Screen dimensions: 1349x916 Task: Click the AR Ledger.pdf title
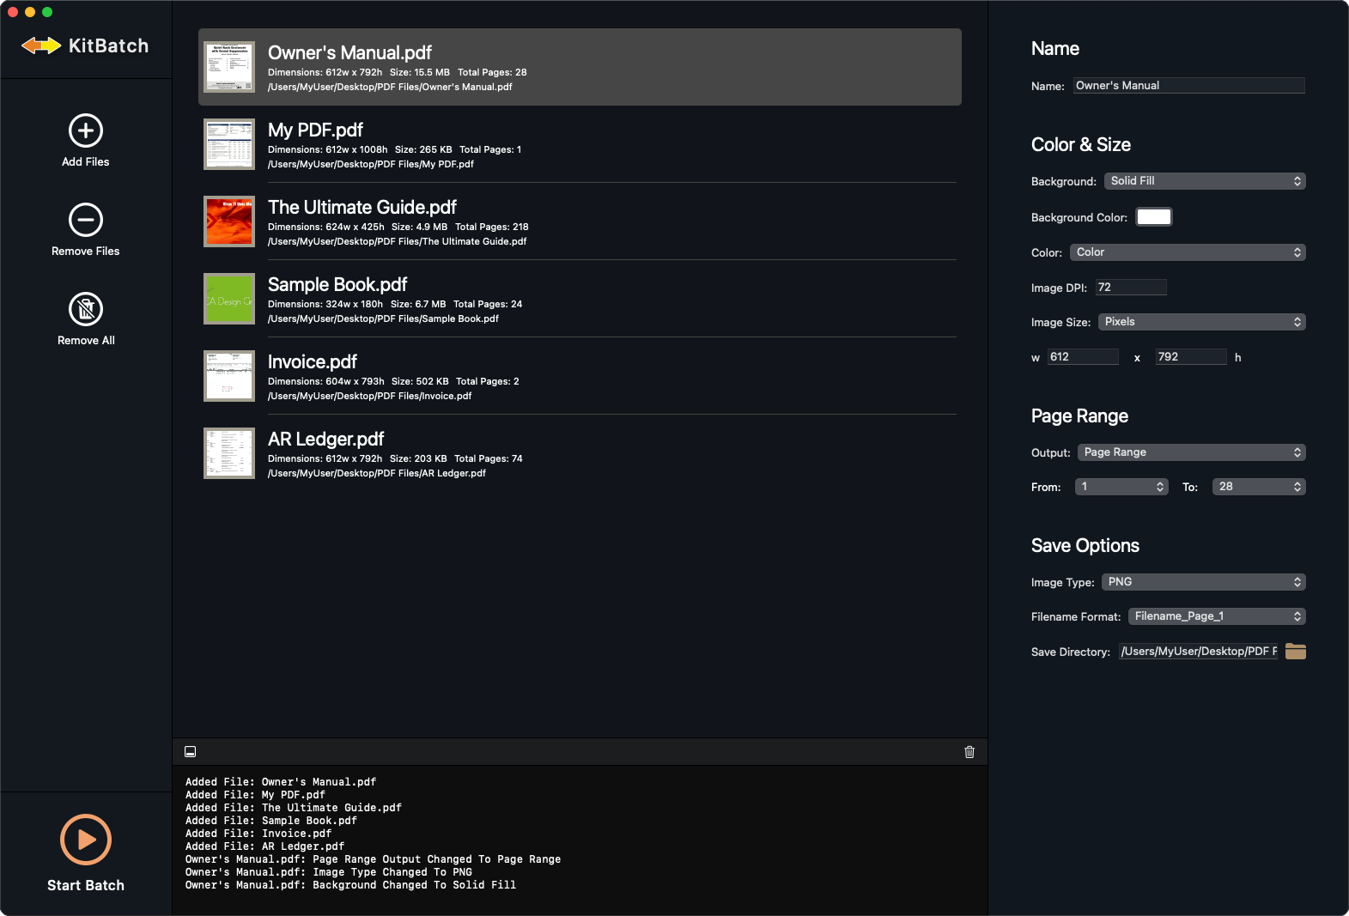point(326,440)
